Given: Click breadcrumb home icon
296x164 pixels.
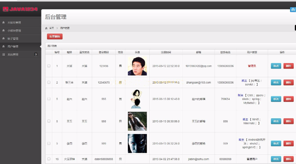Looking at the screenshot, I should point(46,28).
